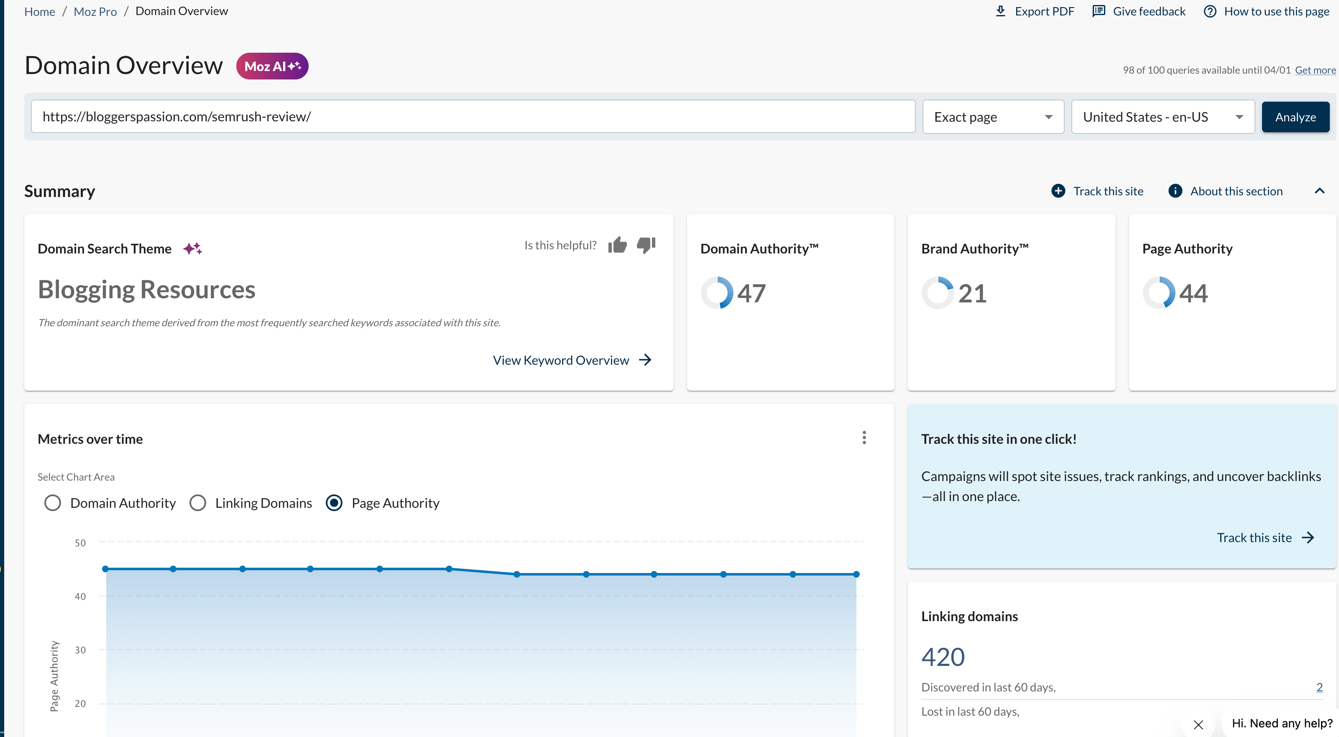Open the Exact page dropdown
The height and width of the screenshot is (737, 1339).
coord(992,116)
